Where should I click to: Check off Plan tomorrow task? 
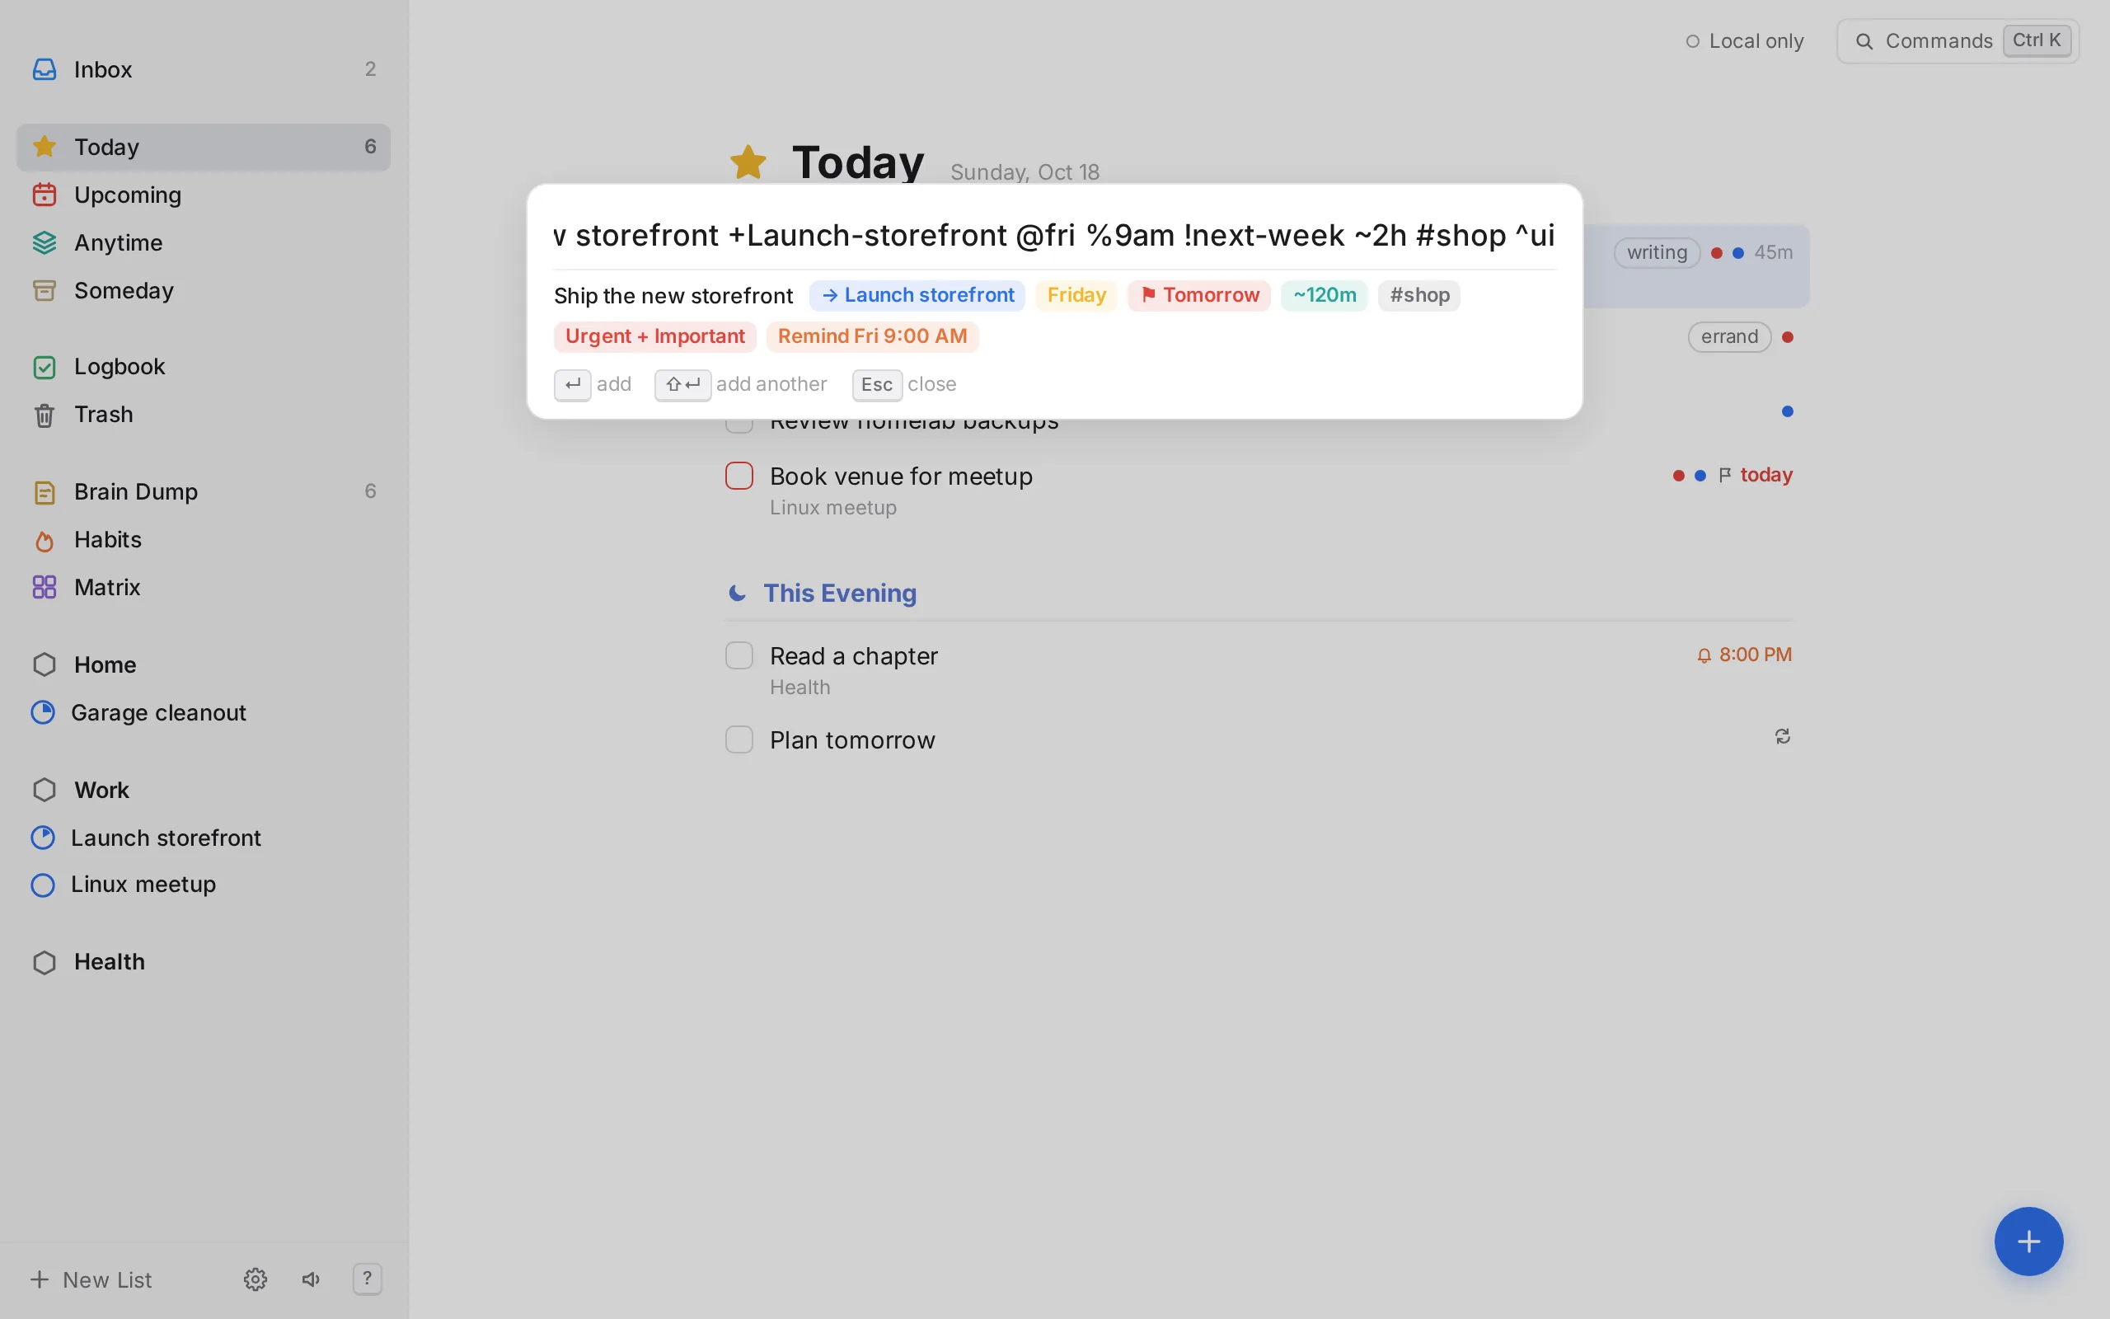[739, 739]
